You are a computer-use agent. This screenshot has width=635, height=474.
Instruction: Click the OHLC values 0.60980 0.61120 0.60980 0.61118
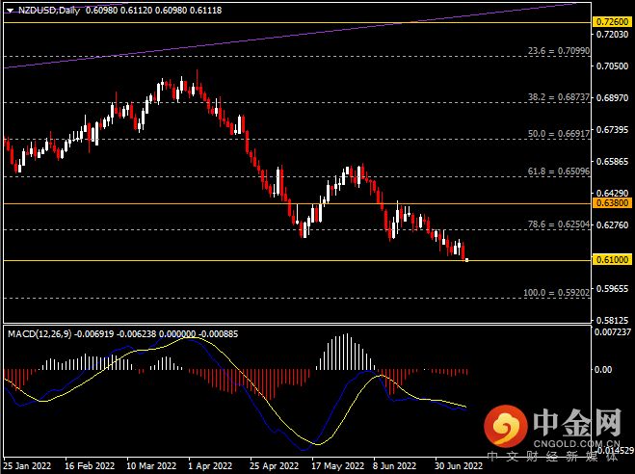(x=153, y=11)
